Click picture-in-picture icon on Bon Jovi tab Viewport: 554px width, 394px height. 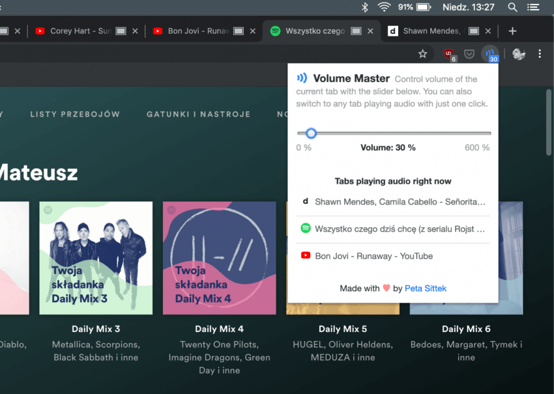pos(239,31)
